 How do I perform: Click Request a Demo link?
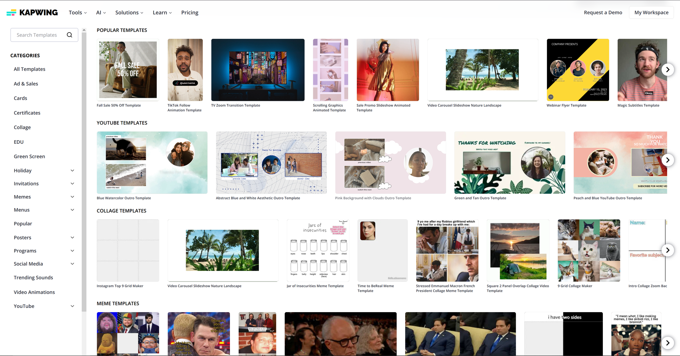(x=603, y=13)
